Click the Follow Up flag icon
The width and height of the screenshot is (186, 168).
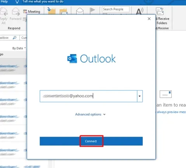click(x=92, y=10)
